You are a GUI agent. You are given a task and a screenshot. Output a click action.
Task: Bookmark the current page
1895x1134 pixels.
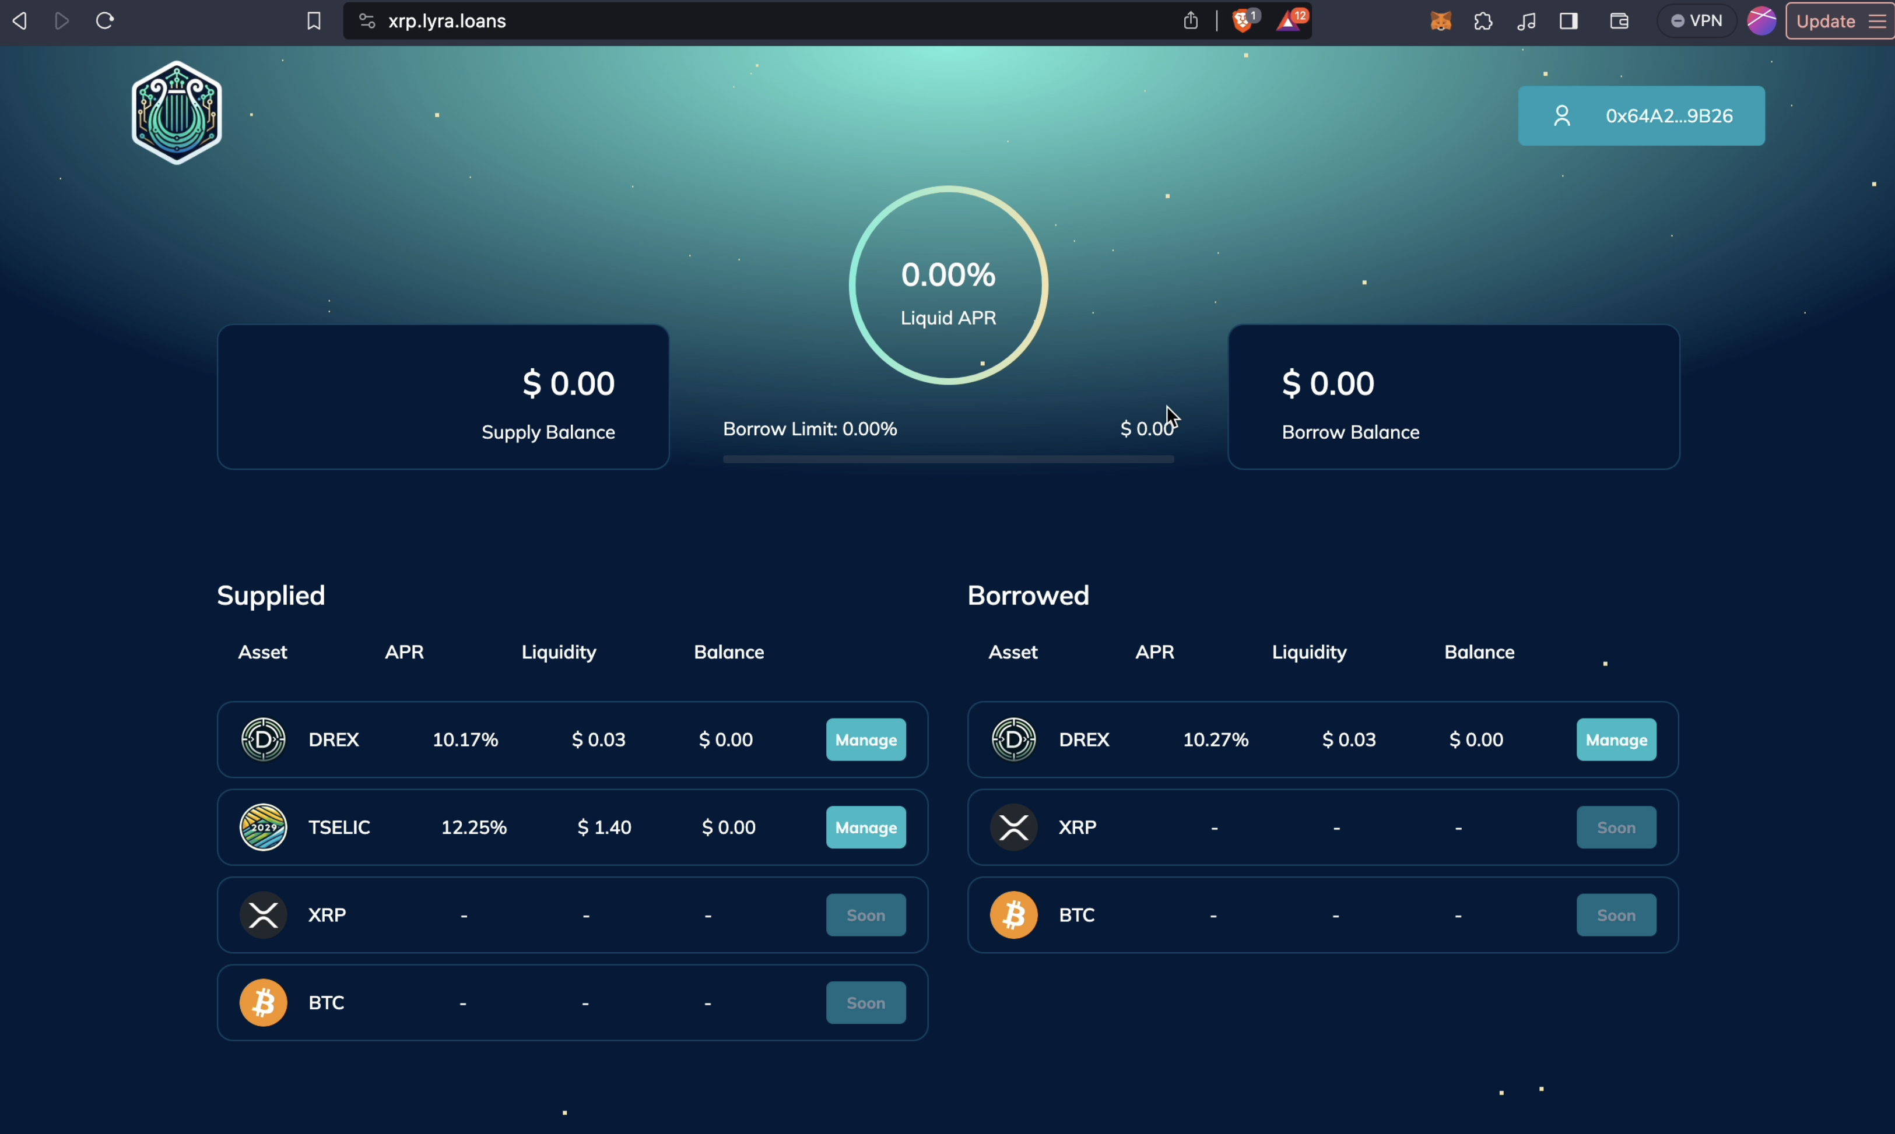[x=314, y=20]
